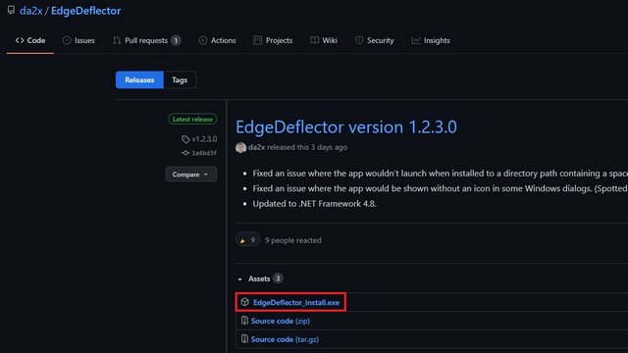The width and height of the screenshot is (628, 353).
Task: Click da2x avatar thumbnail
Action: coord(240,147)
